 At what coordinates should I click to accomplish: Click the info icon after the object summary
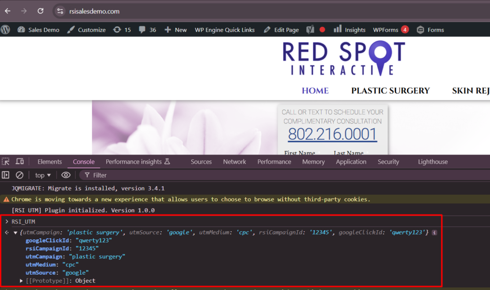434,233
